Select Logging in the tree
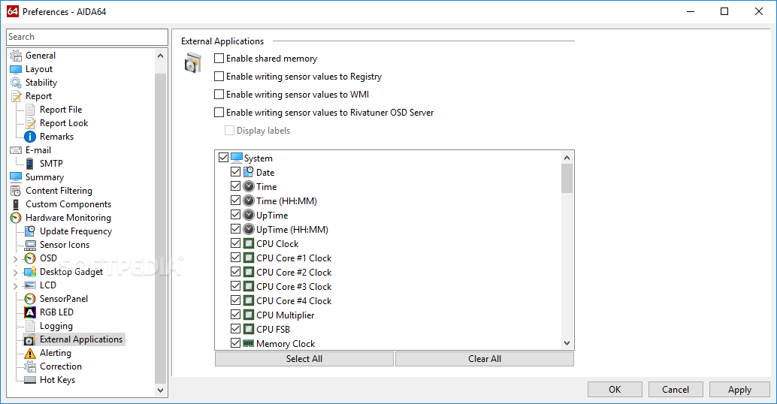Image resolution: width=777 pixels, height=404 pixels. click(56, 326)
